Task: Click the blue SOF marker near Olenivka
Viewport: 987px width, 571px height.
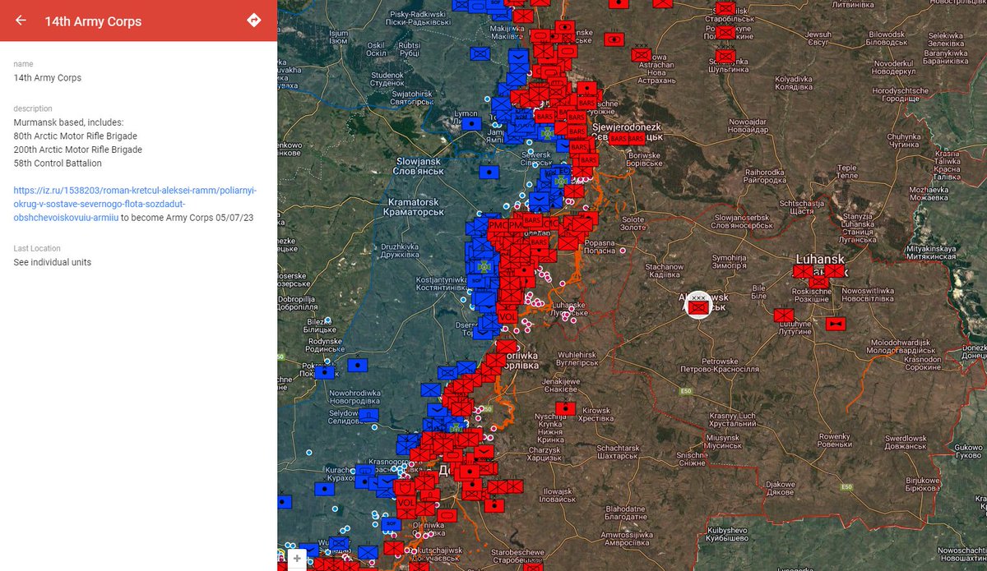Action: 392,523
